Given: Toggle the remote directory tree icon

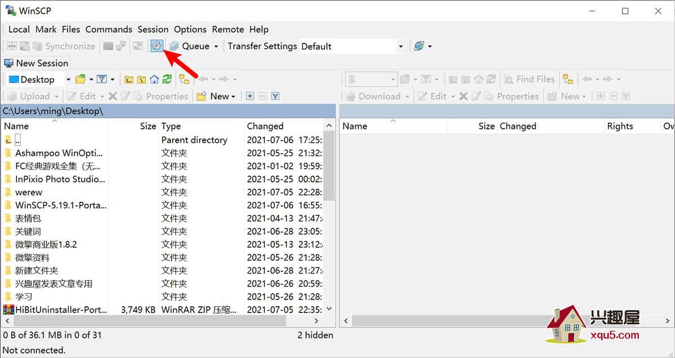Looking at the screenshot, I should [568, 79].
